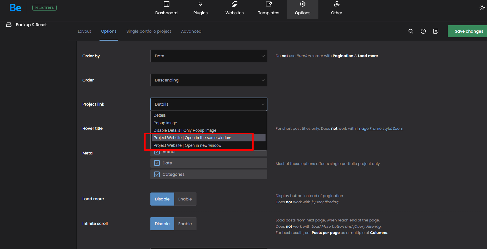Open Plugins via the plug icon
The height and width of the screenshot is (249, 487).
[x=200, y=4]
